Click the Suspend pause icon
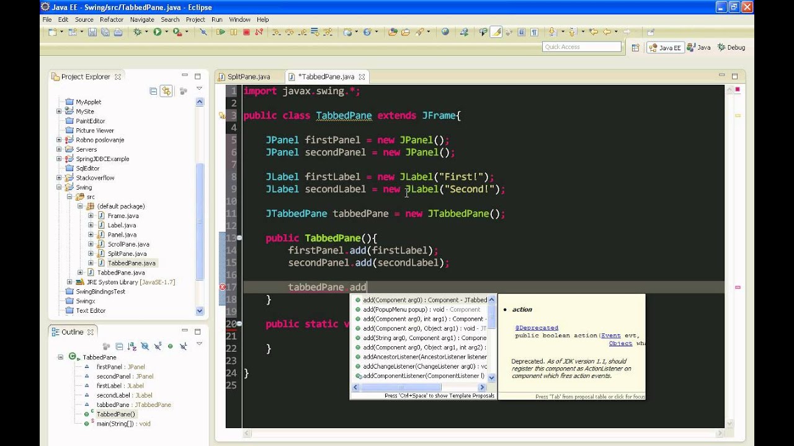 [233, 32]
